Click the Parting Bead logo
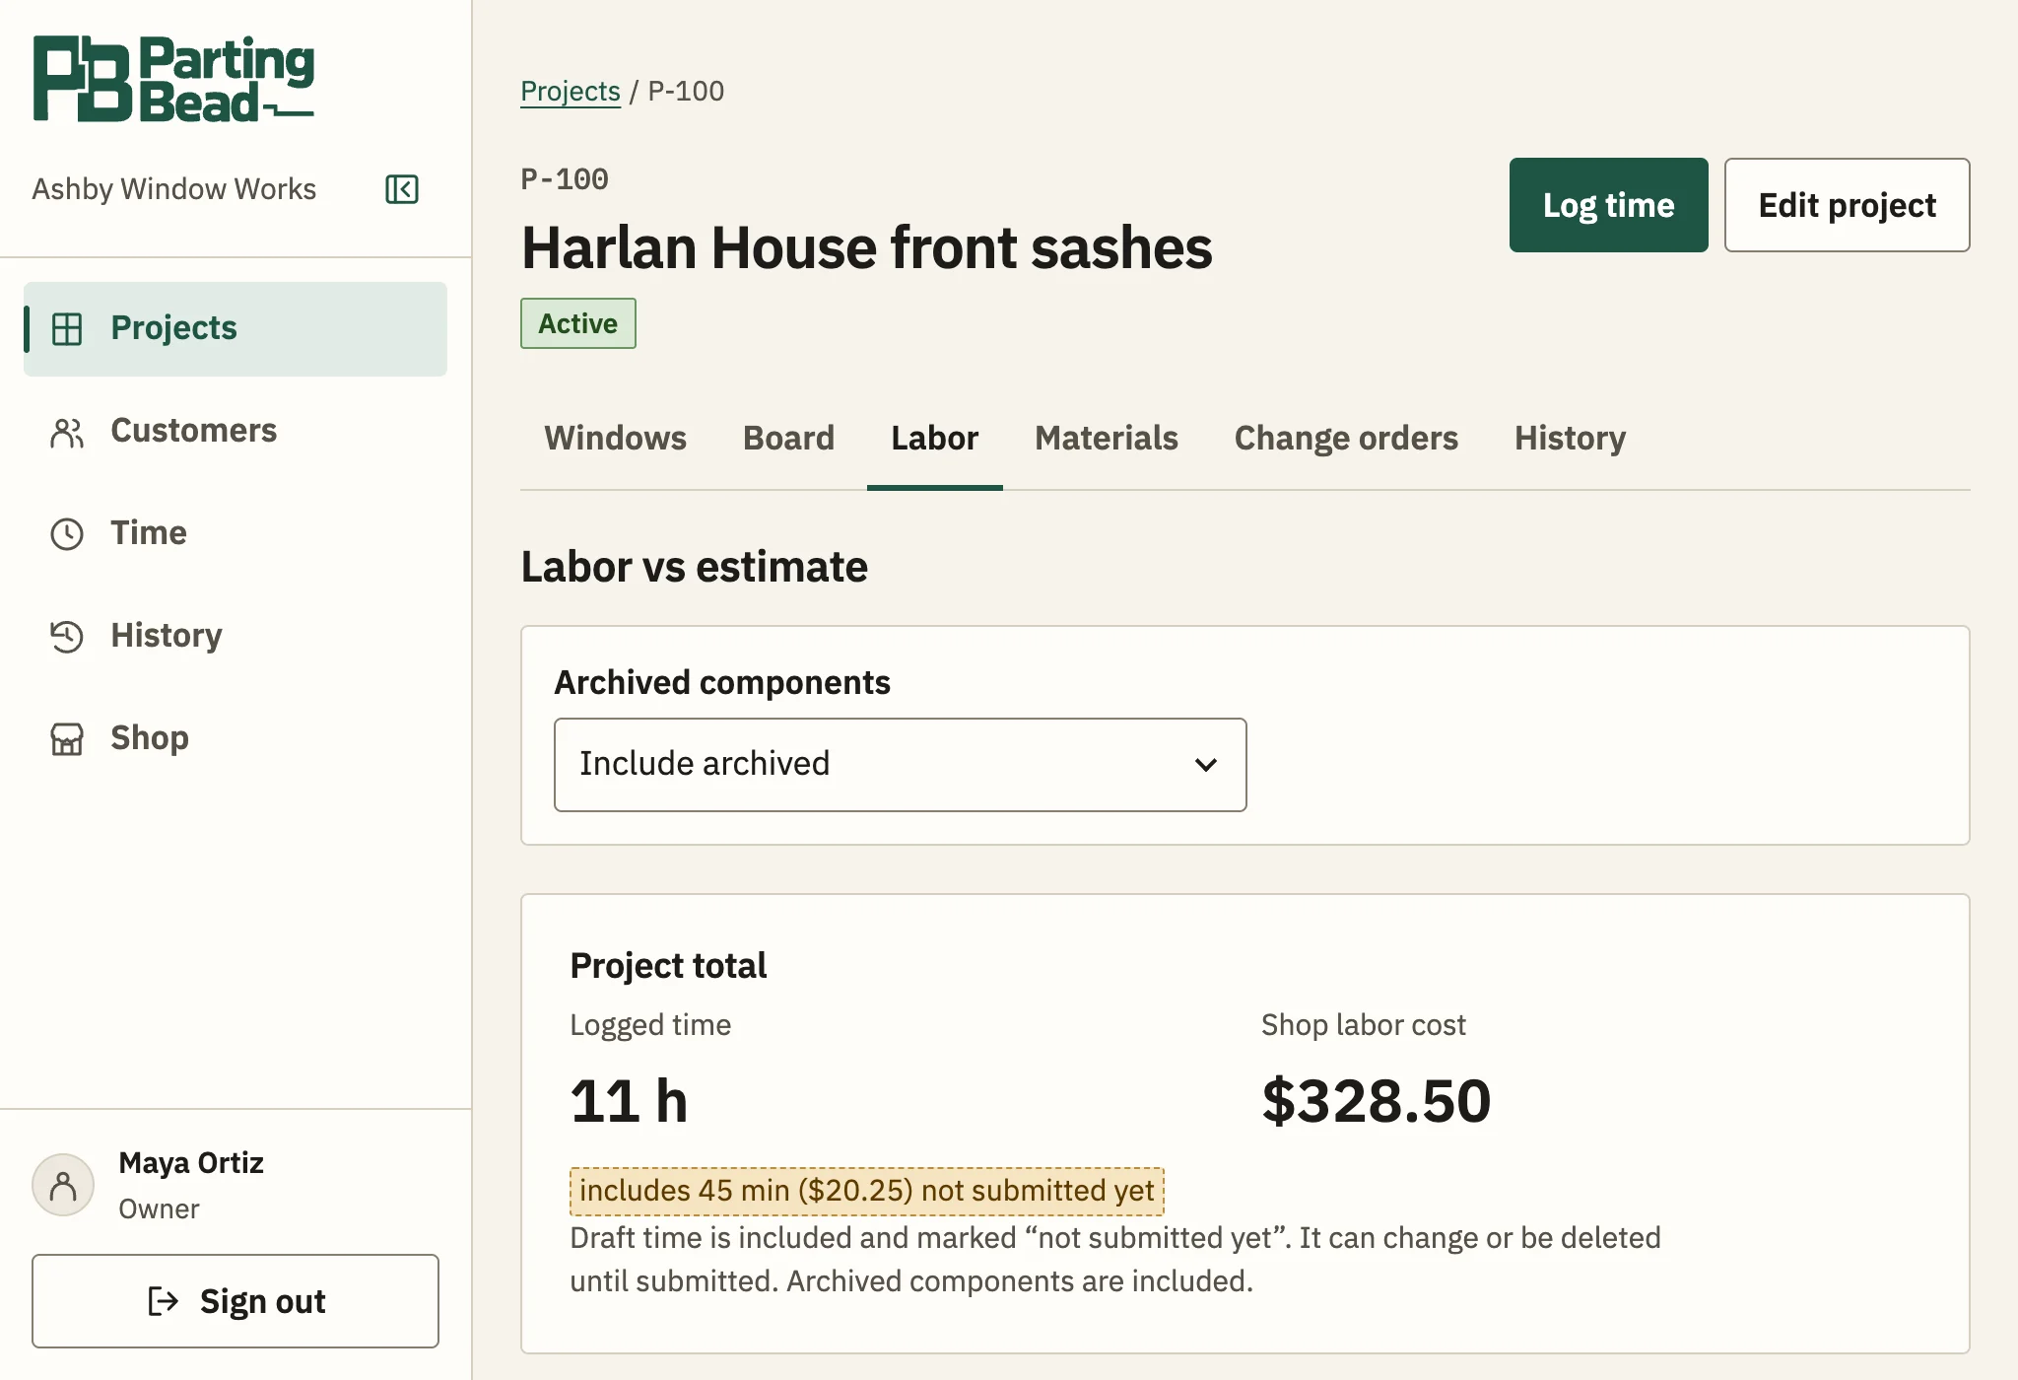The image size is (2018, 1380). pyautogui.click(x=173, y=79)
